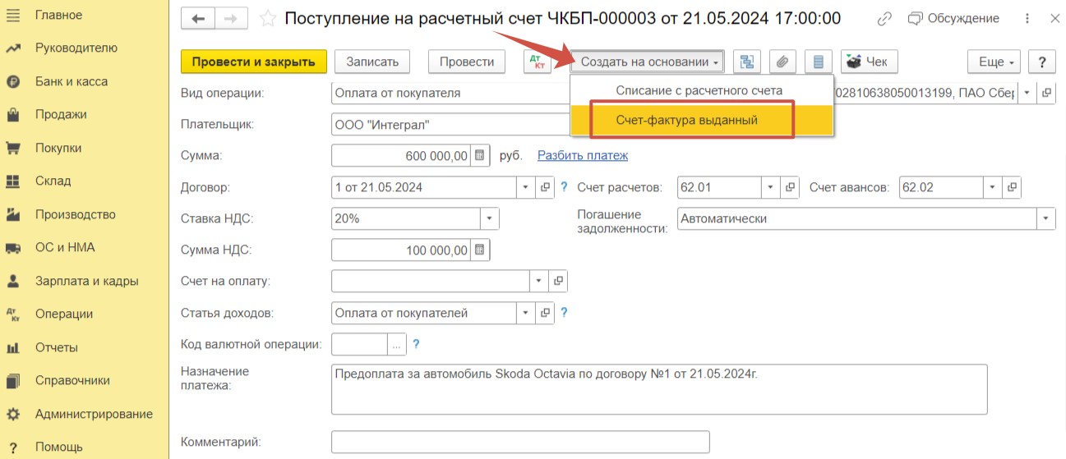The image size is (1066, 459).
Task: Expand the bank account dropdown arrow
Action: click(x=1027, y=93)
